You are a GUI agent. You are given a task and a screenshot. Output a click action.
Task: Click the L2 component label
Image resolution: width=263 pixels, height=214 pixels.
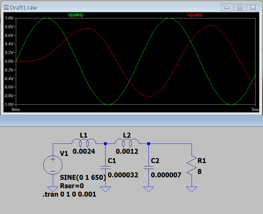127,135
